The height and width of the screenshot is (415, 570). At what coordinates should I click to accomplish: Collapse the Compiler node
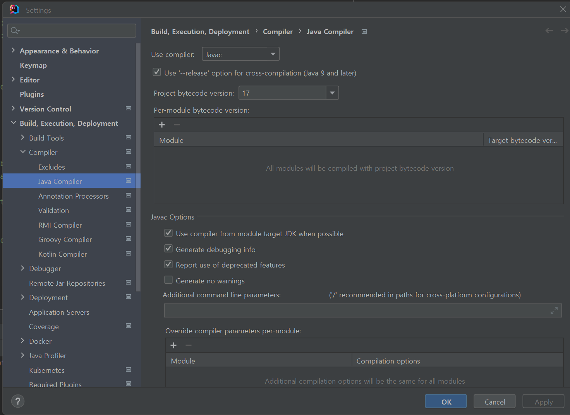pos(23,152)
